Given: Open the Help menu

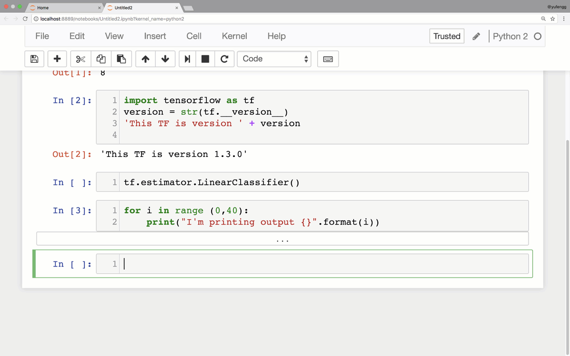Looking at the screenshot, I should pyautogui.click(x=277, y=36).
